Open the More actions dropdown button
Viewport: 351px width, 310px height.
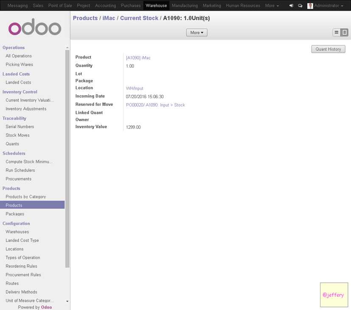click(197, 32)
